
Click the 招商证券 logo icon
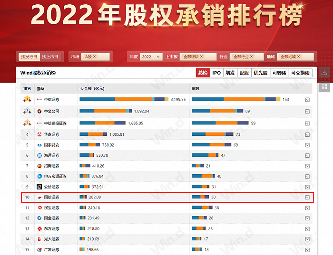coord(39,166)
